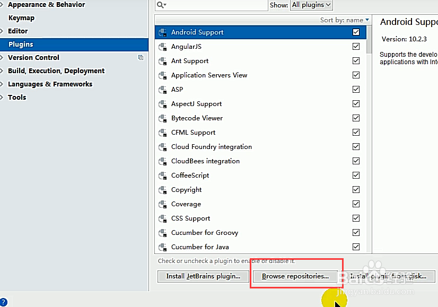
Task: Click Install plugin from disk button
Action: pos(388,276)
